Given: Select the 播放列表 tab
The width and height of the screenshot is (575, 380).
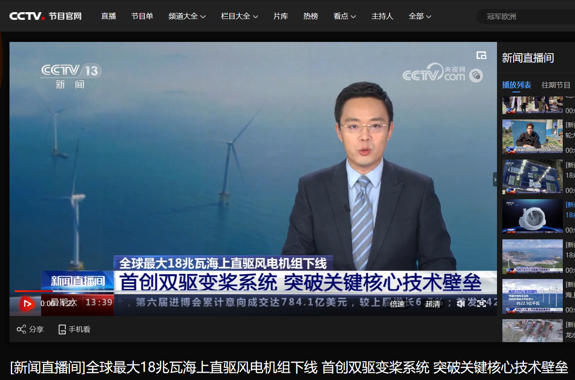Looking at the screenshot, I should point(516,85).
